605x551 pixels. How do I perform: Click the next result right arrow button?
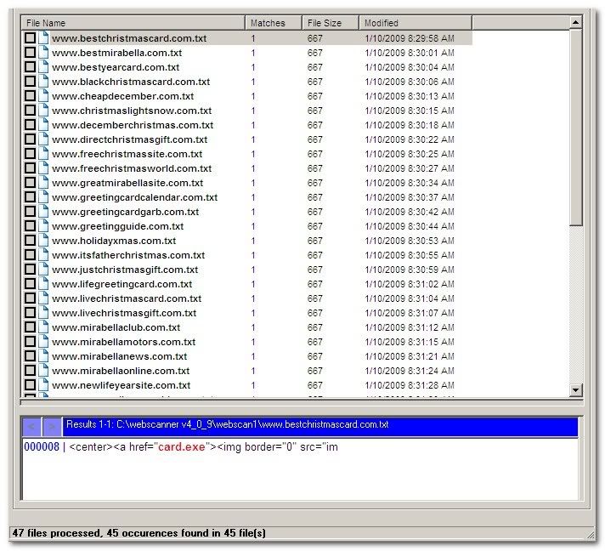[x=52, y=425]
